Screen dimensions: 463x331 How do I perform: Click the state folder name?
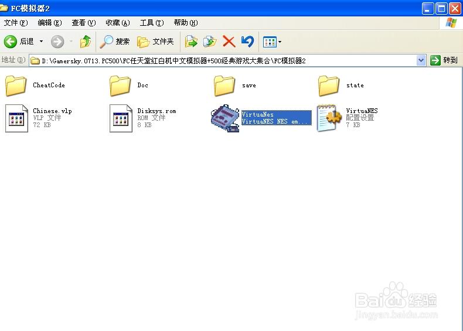[x=355, y=86]
